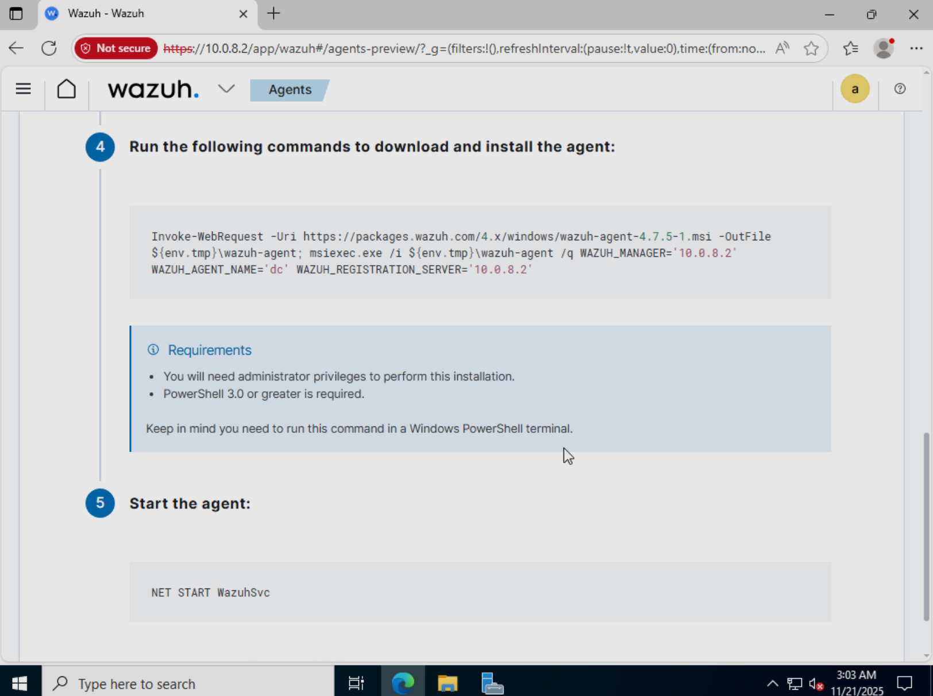Click the Invoke-WebRequest install command block
Image resolution: width=933 pixels, height=696 pixels.
point(480,252)
